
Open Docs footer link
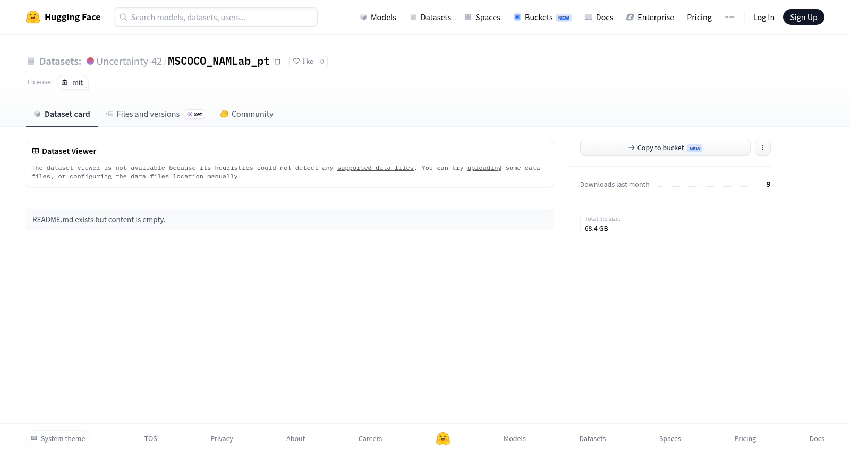pos(817,438)
